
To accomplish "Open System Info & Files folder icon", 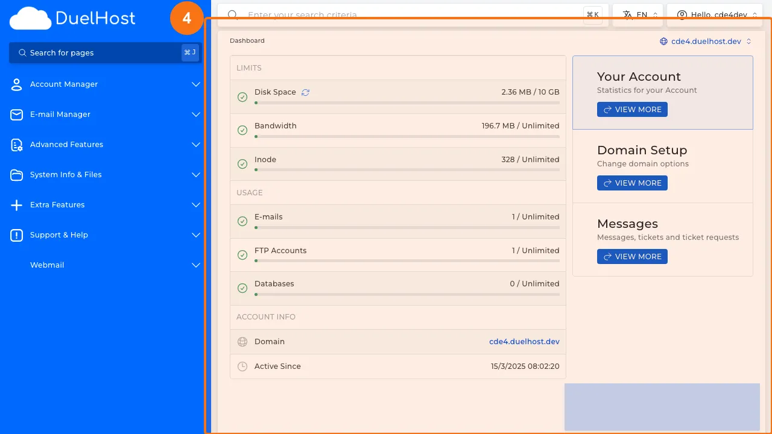I will coord(16,175).
